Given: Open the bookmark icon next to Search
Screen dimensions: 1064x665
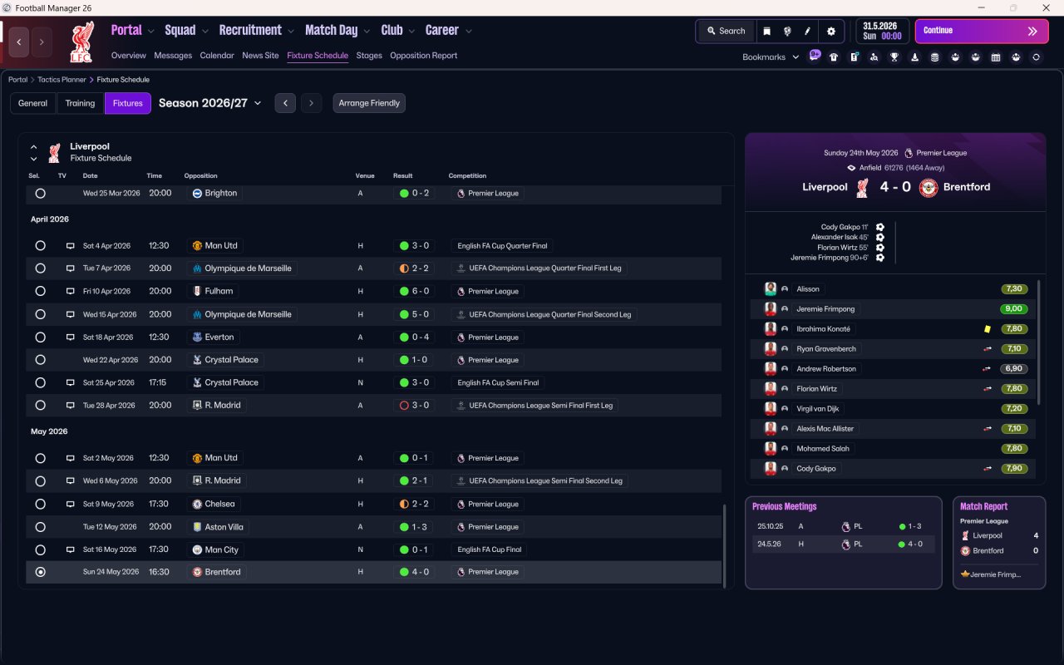Looking at the screenshot, I should point(766,31).
